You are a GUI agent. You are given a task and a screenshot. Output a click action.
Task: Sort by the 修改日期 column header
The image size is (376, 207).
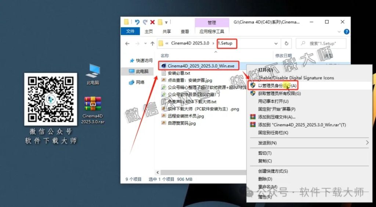[283, 56]
